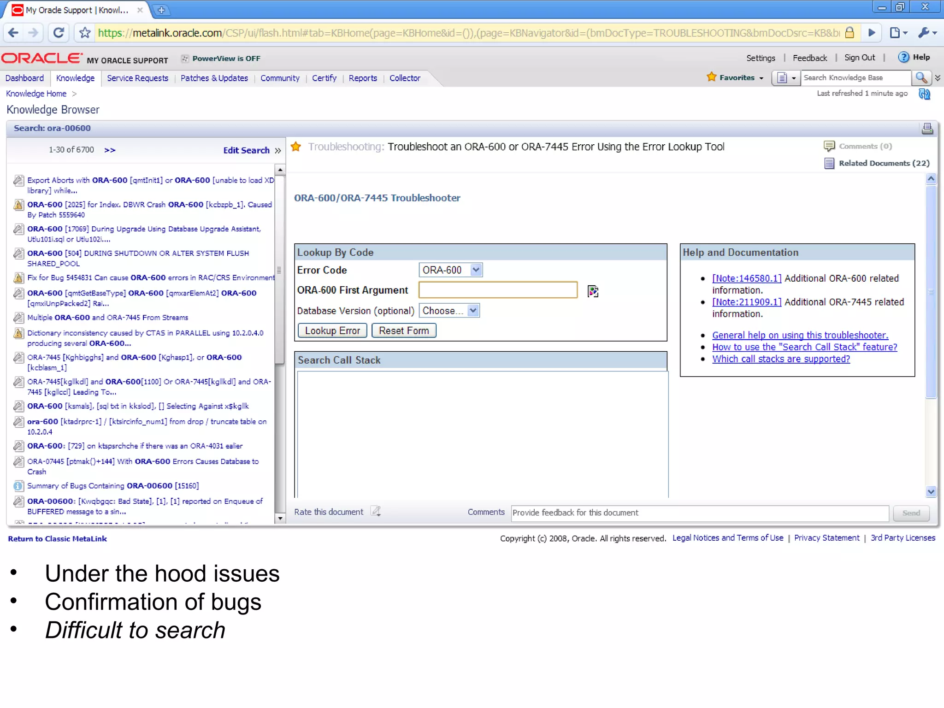Click the address bar play arrow icon

(871, 33)
